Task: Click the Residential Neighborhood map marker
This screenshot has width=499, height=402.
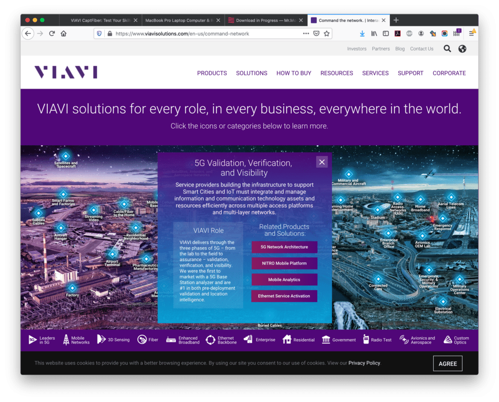Action: pos(136,228)
